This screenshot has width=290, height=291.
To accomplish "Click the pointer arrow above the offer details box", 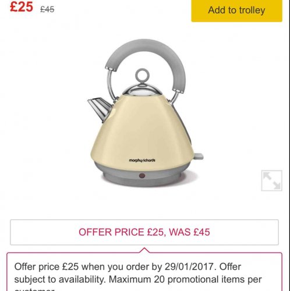I will coord(144,250).
